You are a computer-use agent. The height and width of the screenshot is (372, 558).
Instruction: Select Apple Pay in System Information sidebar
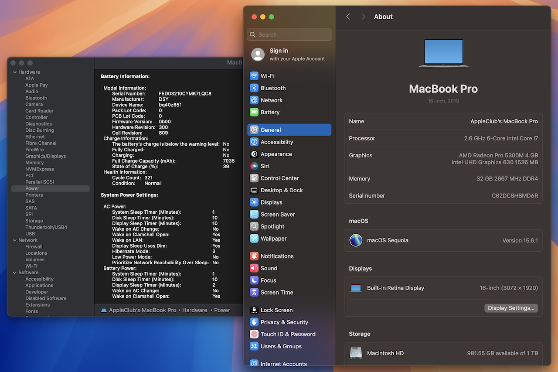click(x=37, y=85)
